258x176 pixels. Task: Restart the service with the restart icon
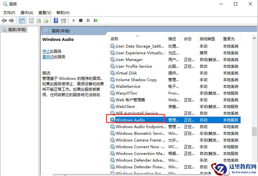tap(96, 20)
